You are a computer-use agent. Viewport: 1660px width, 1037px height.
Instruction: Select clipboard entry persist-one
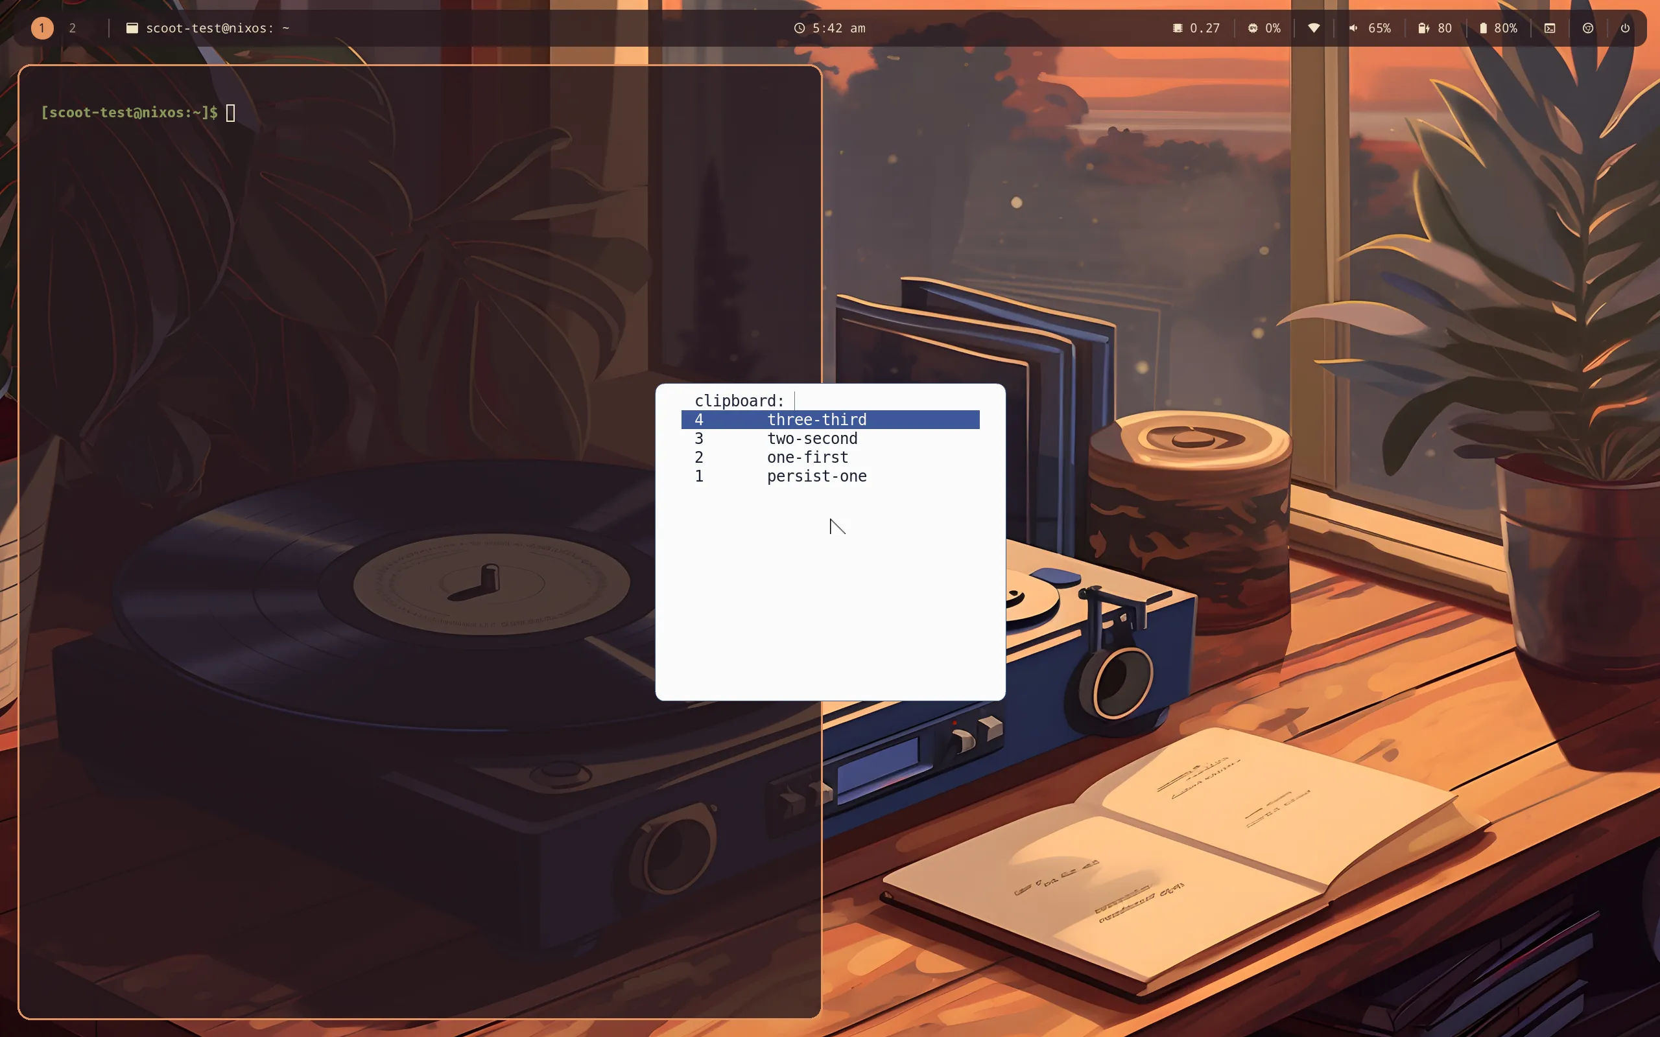tap(830, 476)
